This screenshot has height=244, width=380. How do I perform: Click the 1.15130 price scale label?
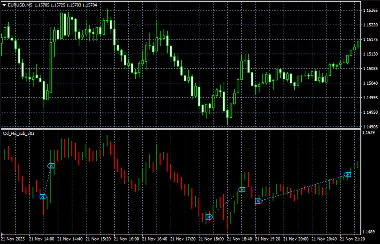pos(370,54)
